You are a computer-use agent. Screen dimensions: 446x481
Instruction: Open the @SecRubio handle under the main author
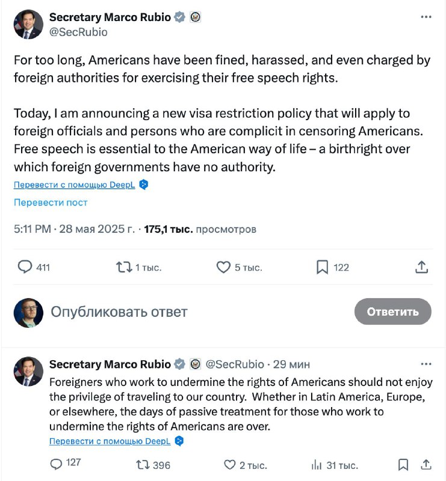click(x=78, y=32)
